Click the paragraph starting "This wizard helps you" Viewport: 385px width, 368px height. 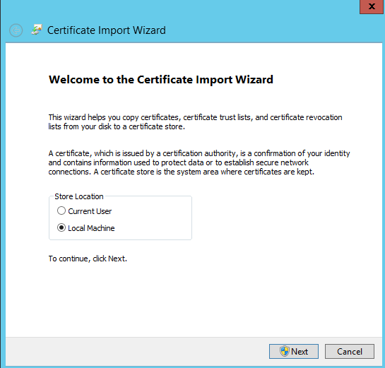pyautogui.click(x=195, y=121)
